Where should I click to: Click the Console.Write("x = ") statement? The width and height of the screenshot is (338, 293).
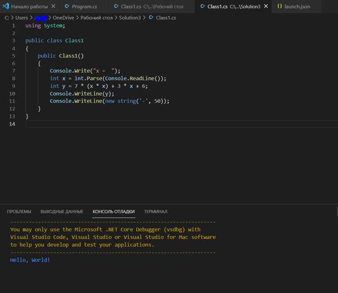(x=85, y=71)
